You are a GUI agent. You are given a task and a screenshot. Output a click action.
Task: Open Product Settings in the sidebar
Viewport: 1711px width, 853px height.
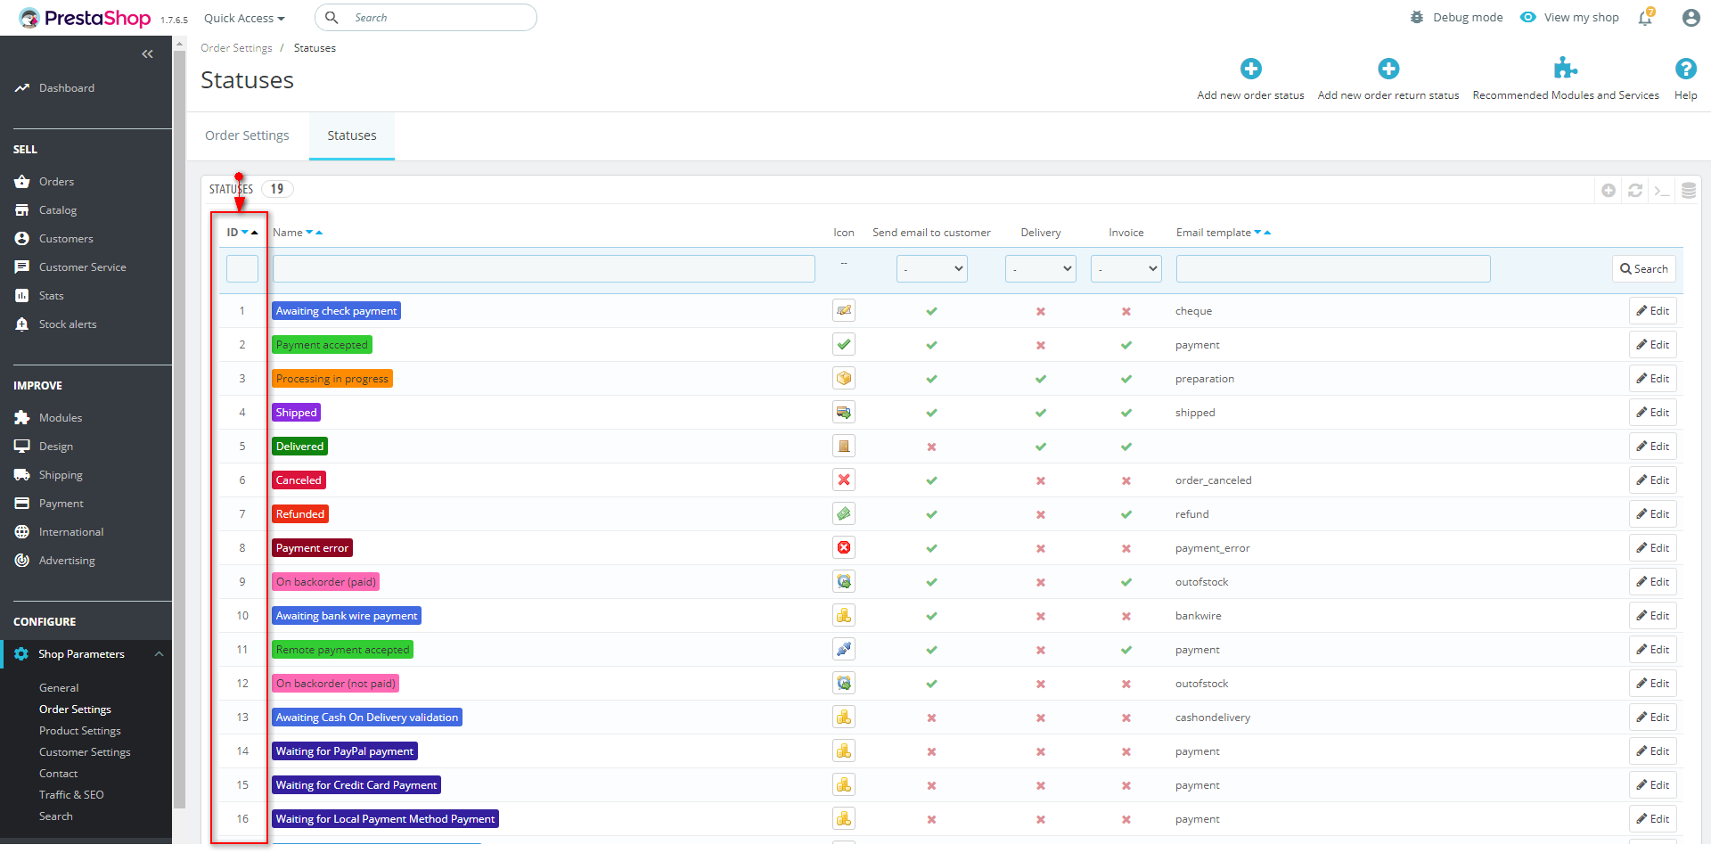[80, 731]
